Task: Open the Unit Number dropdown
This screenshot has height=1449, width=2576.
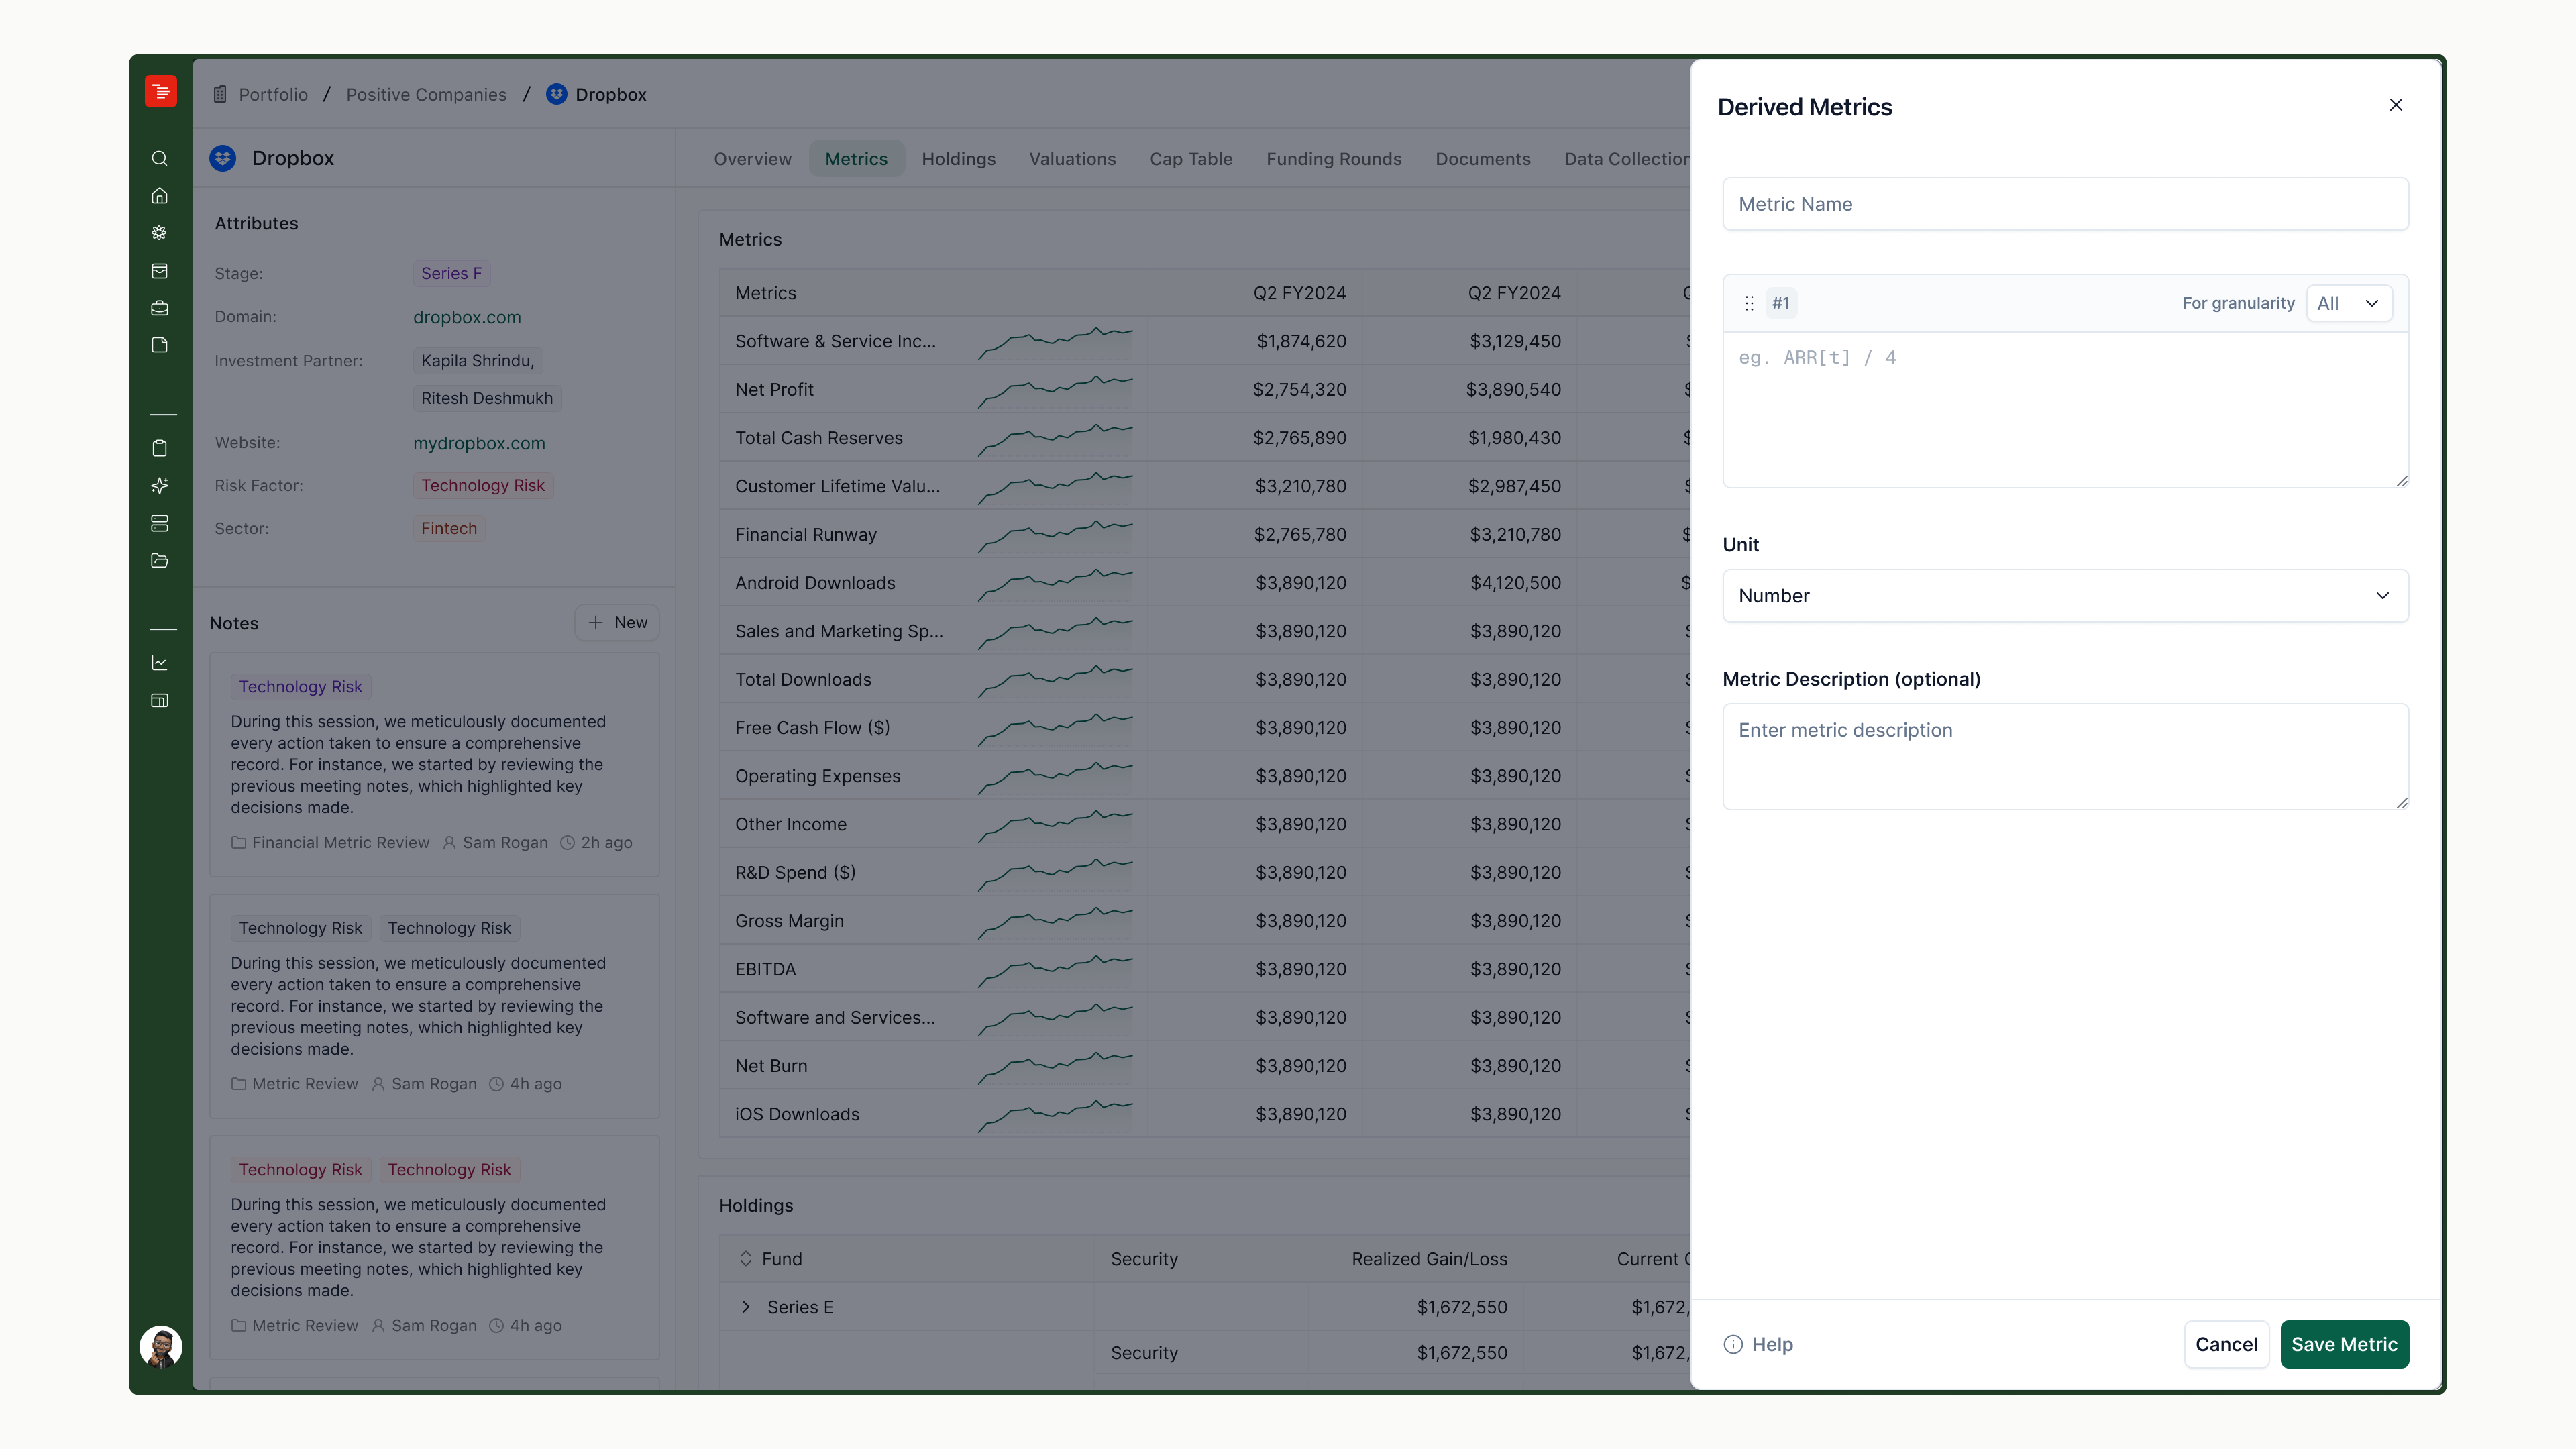Action: (x=2065, y=596)
